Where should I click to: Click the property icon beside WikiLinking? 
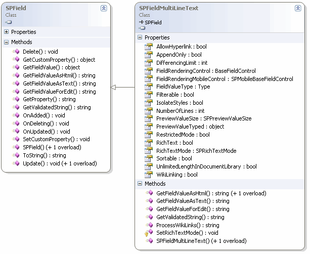[x=149, y=175]
